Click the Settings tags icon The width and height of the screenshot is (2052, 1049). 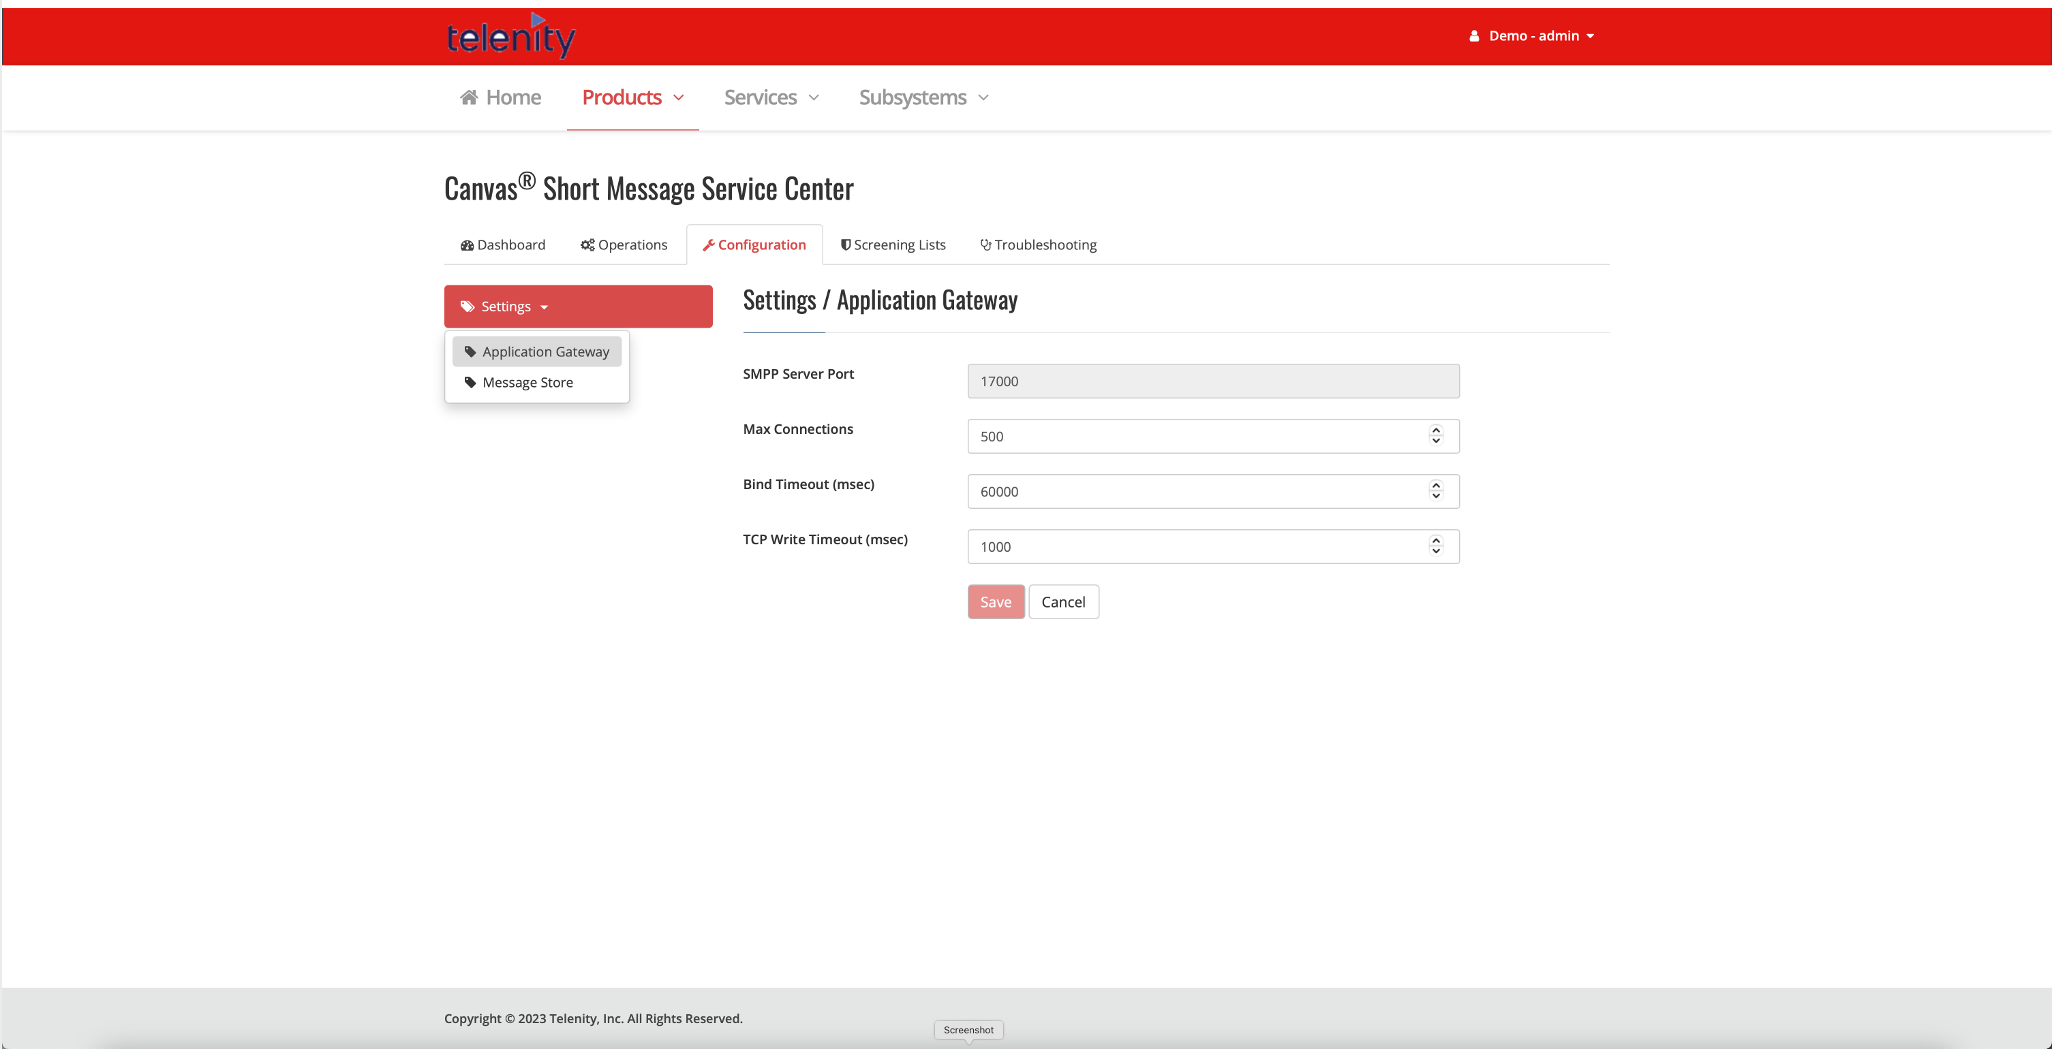pos(468,307)
